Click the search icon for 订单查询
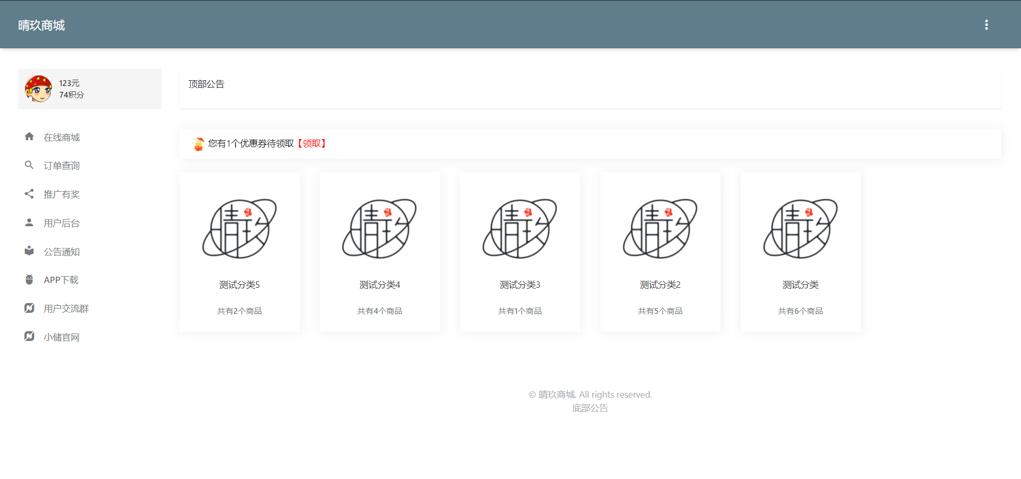This screenshot has width=1021, height=479. pos(29,165)
